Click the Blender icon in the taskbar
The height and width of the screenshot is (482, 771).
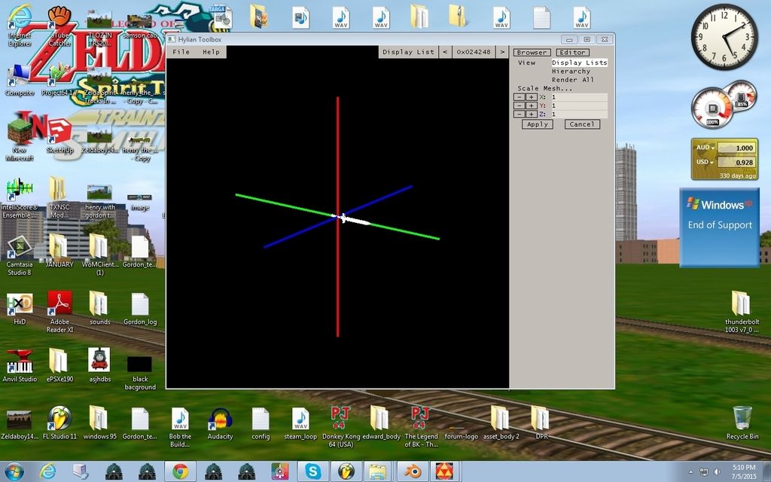coord(412,471)
